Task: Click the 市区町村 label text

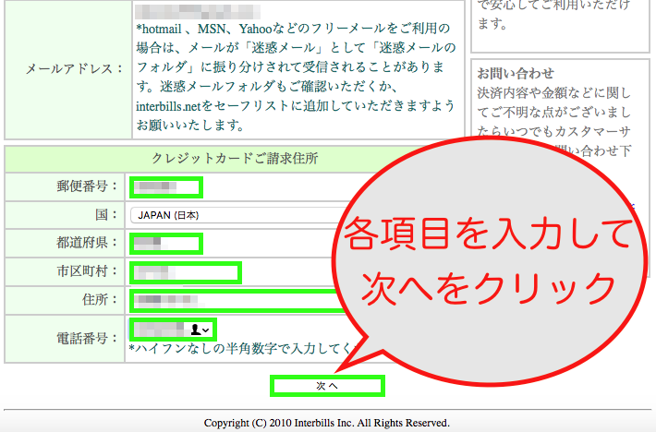Action: coord(88,272)
